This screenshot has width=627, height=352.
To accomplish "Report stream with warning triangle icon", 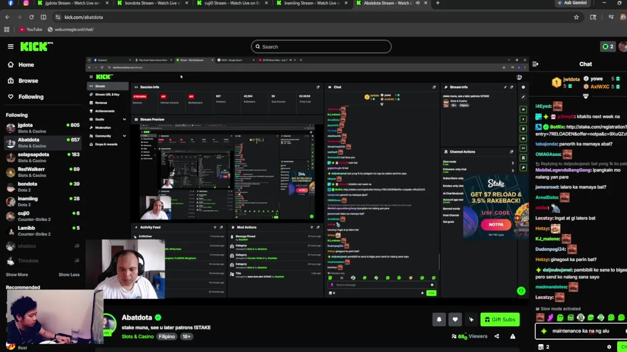I will click(513, 336).
